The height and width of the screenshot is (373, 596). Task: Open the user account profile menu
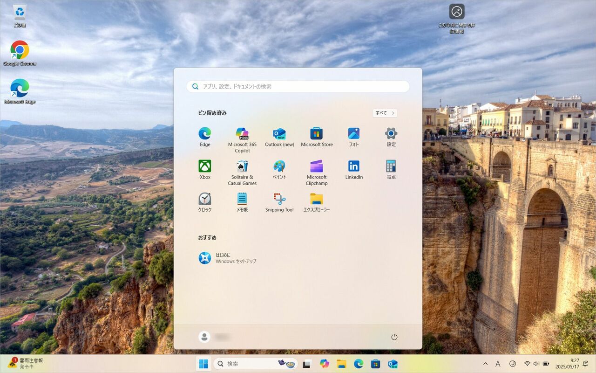[x=215, y=337]
